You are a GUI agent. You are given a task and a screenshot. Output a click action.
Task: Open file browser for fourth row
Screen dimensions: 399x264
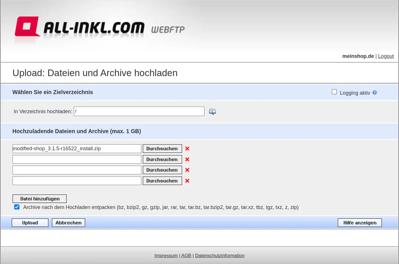pyautogui.click(x=162, y=181)
